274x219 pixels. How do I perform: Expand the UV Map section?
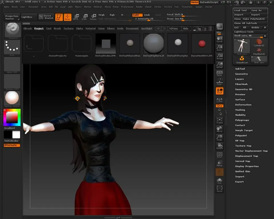pyautogui.click(x=240, y=141)
